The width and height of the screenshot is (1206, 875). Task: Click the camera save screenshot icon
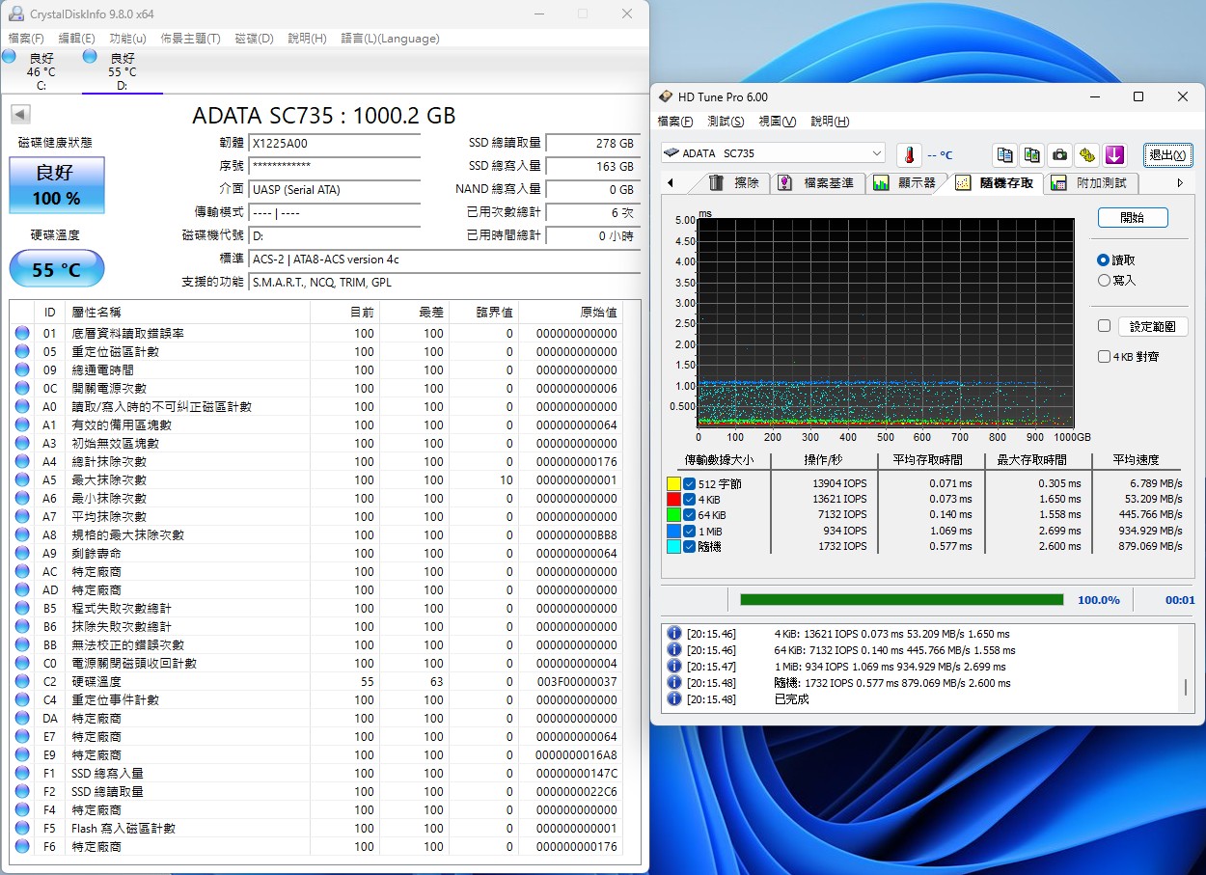coord(1059,154)
